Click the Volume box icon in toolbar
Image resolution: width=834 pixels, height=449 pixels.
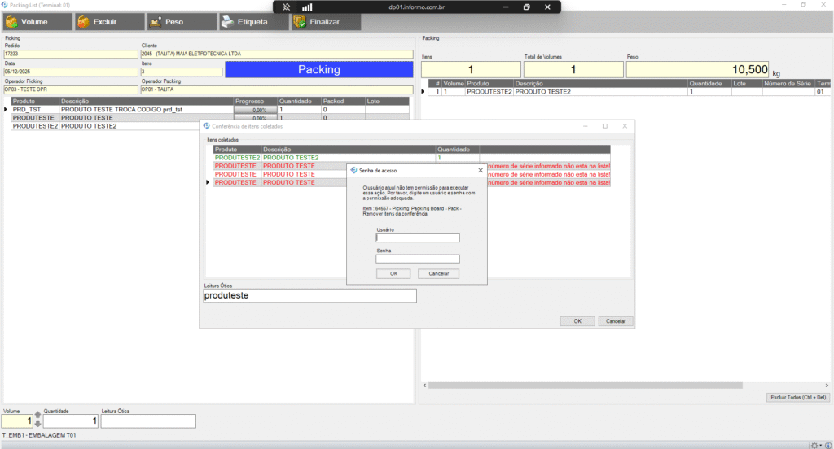11,22
